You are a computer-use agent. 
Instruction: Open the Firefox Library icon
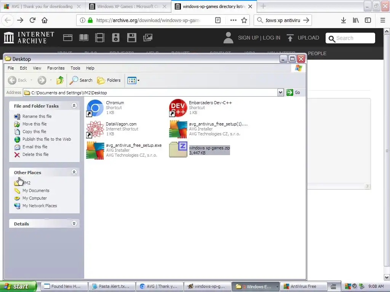click(x=356, y=21)
